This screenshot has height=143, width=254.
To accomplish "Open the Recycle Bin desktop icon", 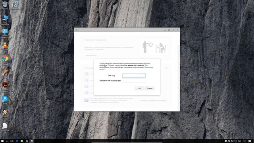I will (x=5, y=5).
